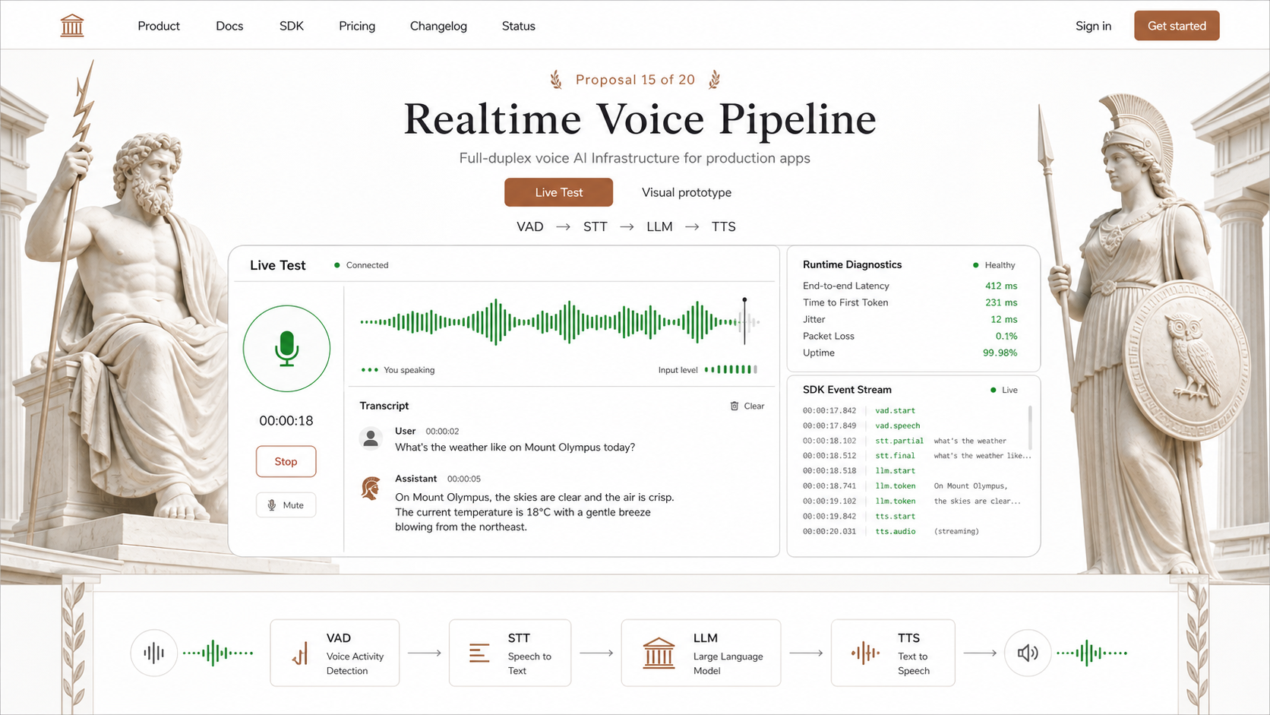Click the VAD label in pipeline breadcrumb
1270x715 pixels.
click(x=530, y=226)
